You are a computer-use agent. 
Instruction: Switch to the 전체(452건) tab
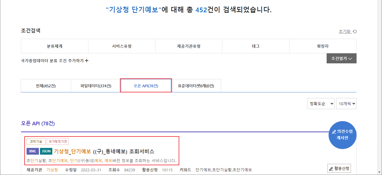(46, 86)
